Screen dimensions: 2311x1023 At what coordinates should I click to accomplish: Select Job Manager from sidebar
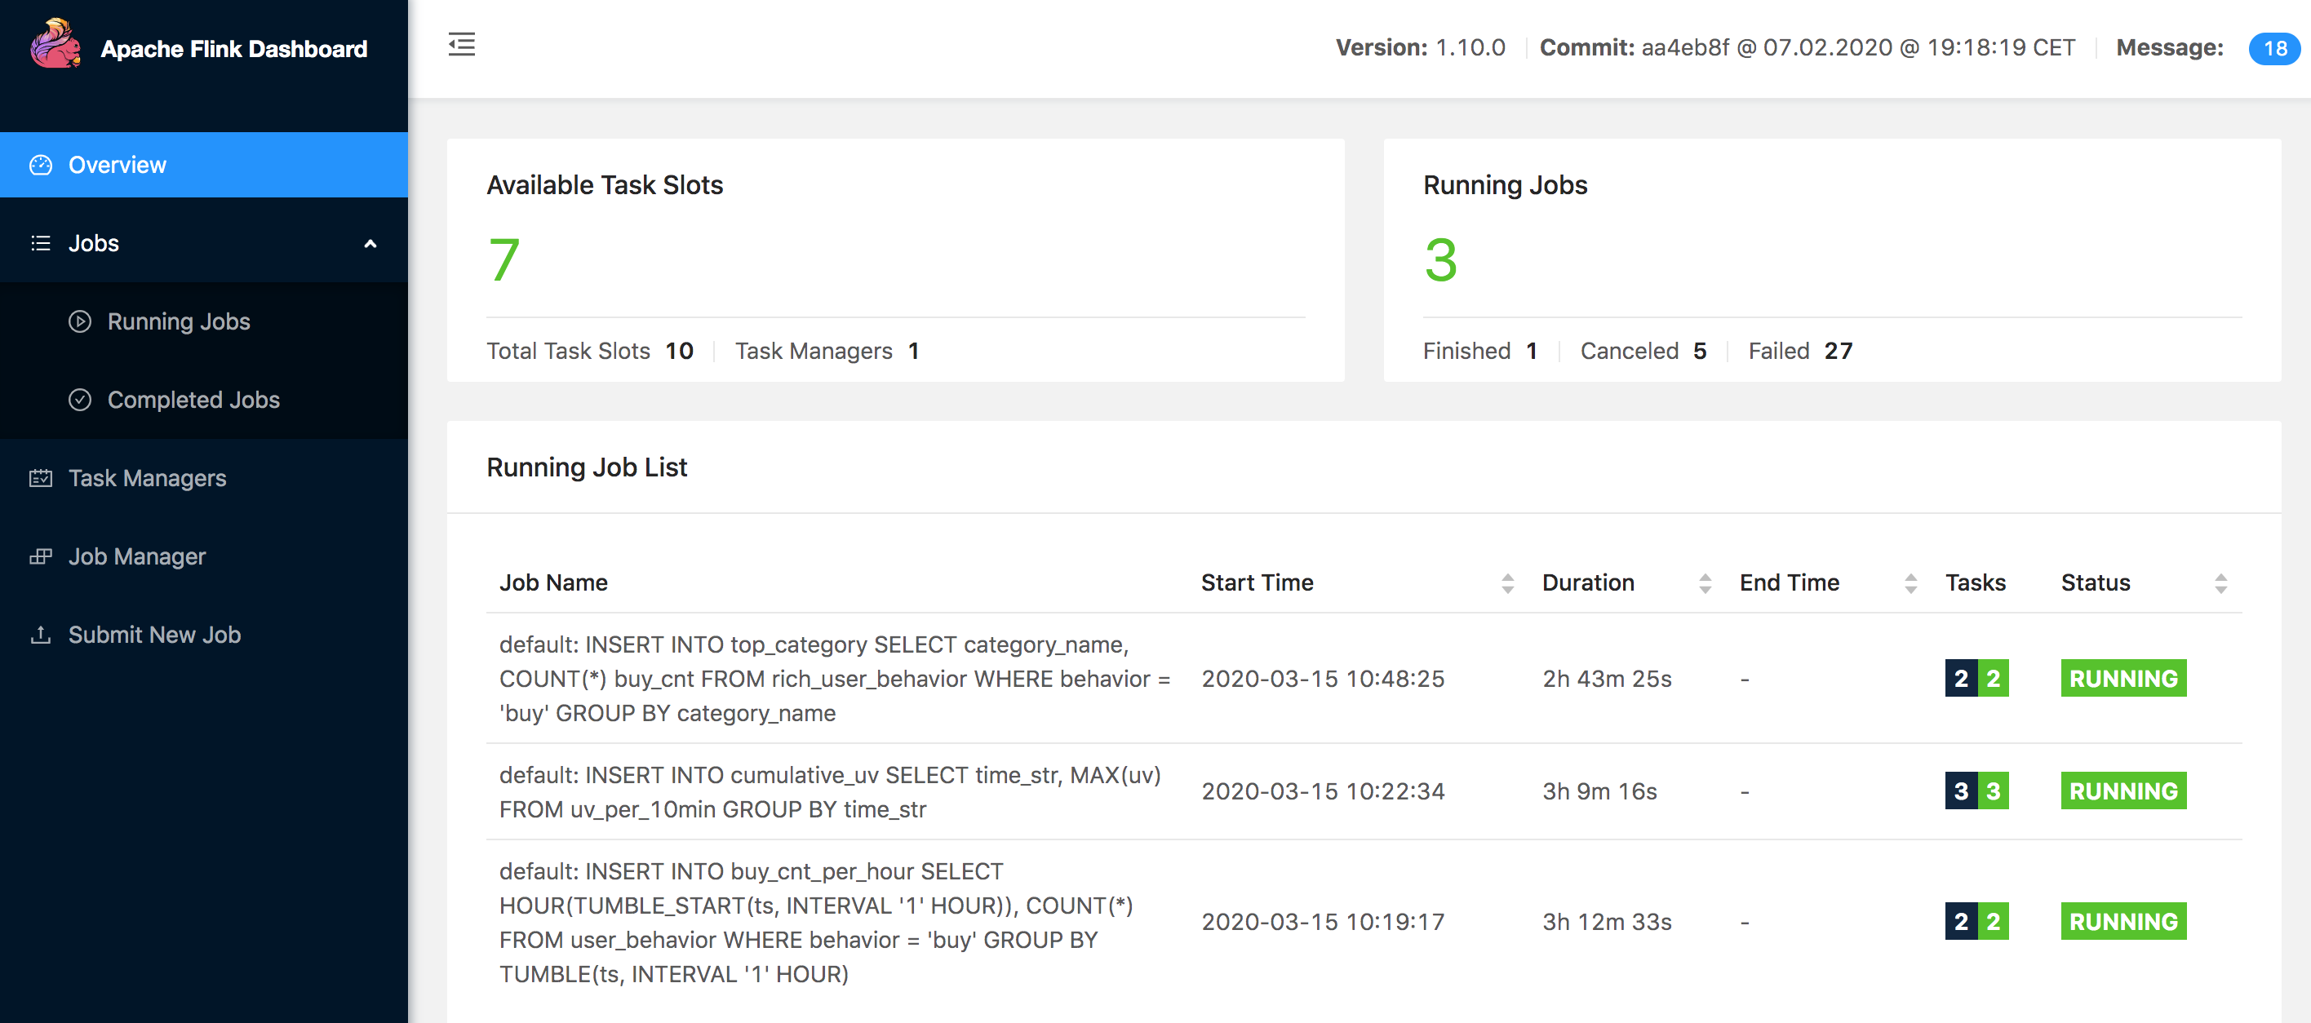(137, 556)
